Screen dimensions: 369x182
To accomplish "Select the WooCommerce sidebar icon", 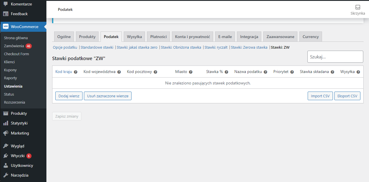I will click(5, 26).
